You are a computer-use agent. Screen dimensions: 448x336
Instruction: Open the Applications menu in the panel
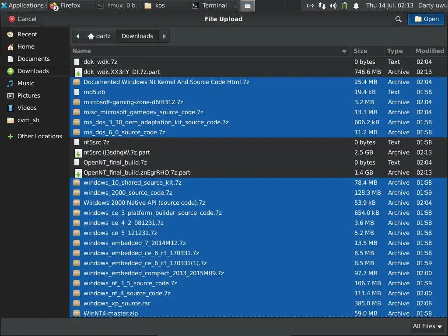[x=24, y=5]
